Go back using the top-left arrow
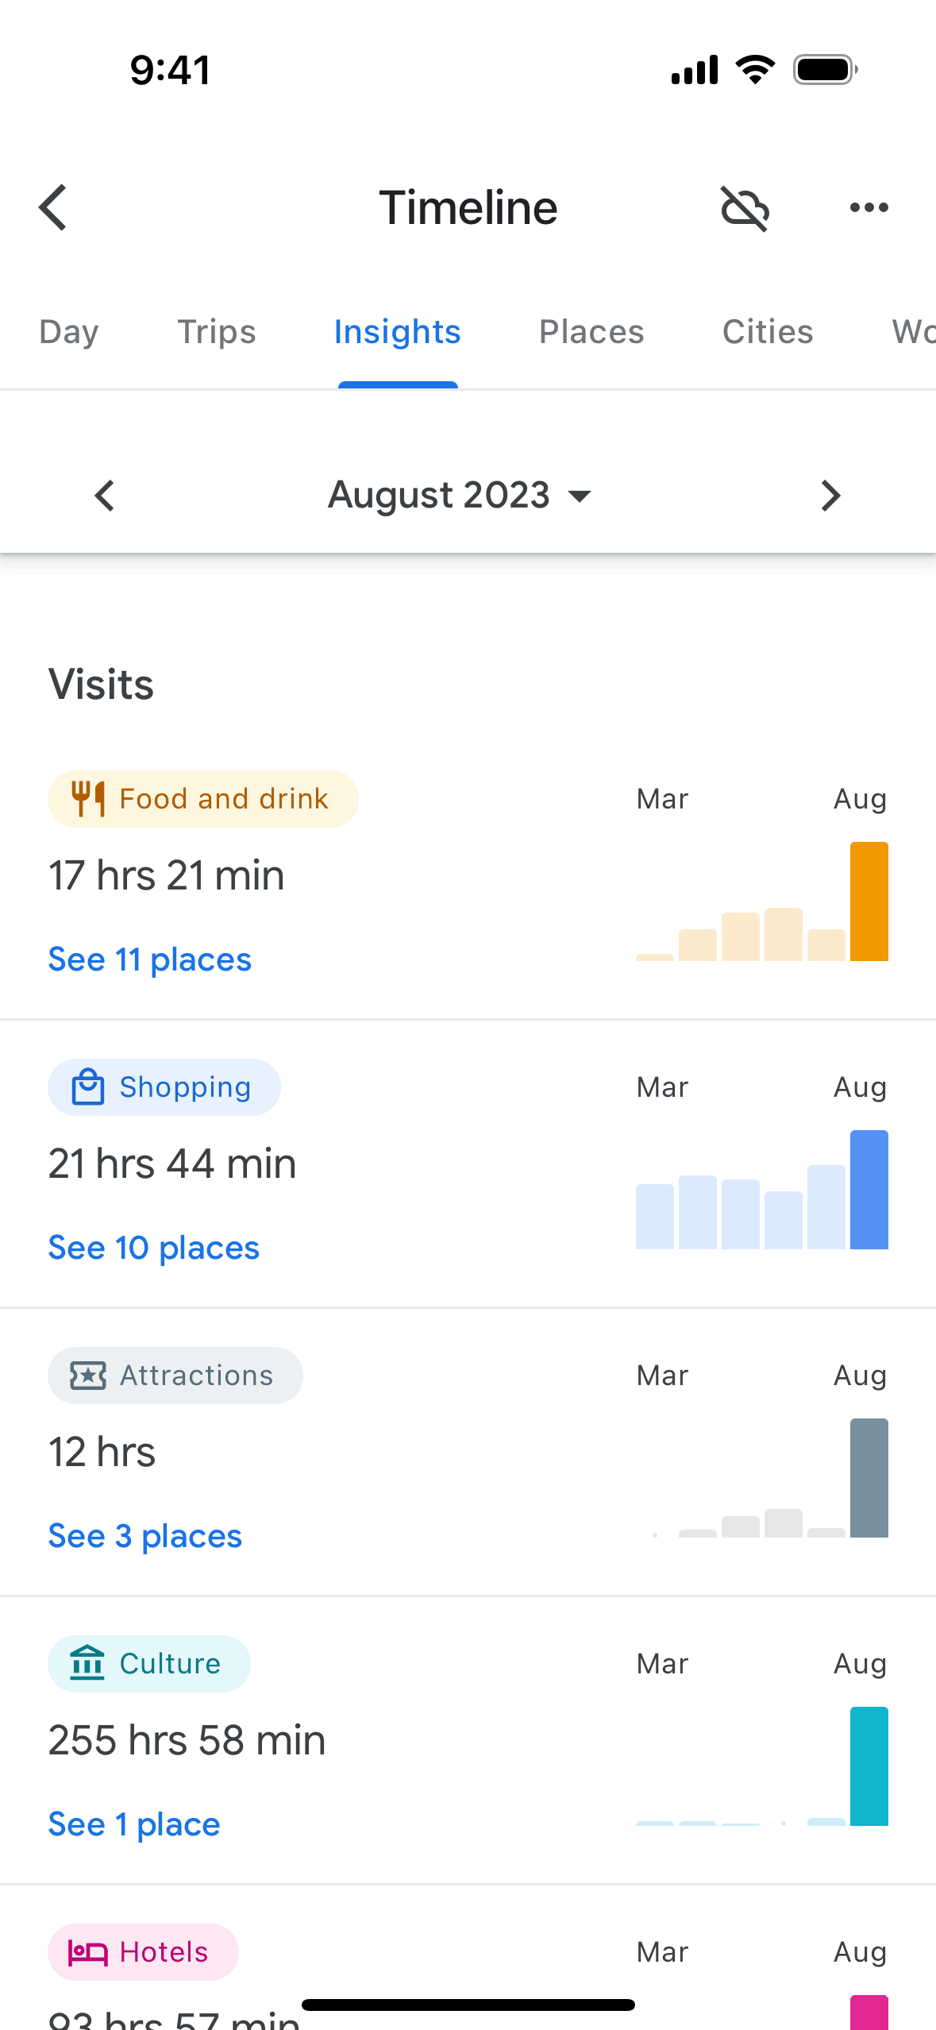The image size is (936, 2030). tap(53, 208)
